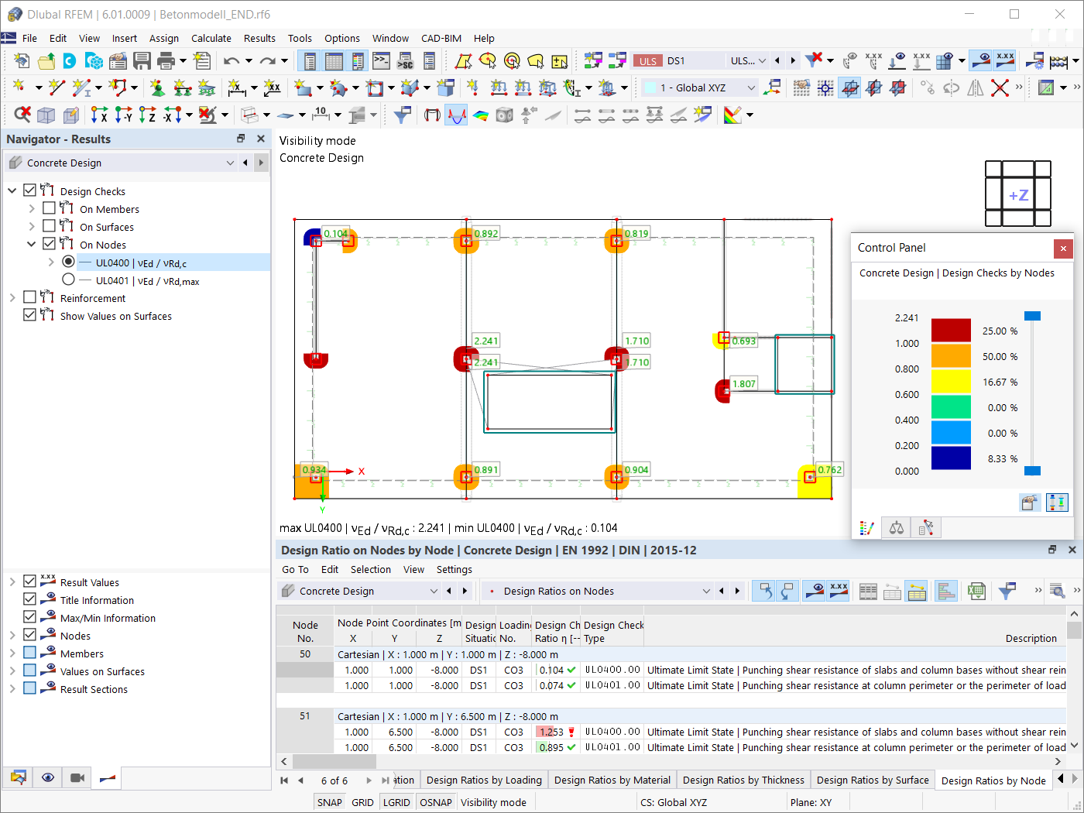Open the CAD-BIM menu

[441, 38]
